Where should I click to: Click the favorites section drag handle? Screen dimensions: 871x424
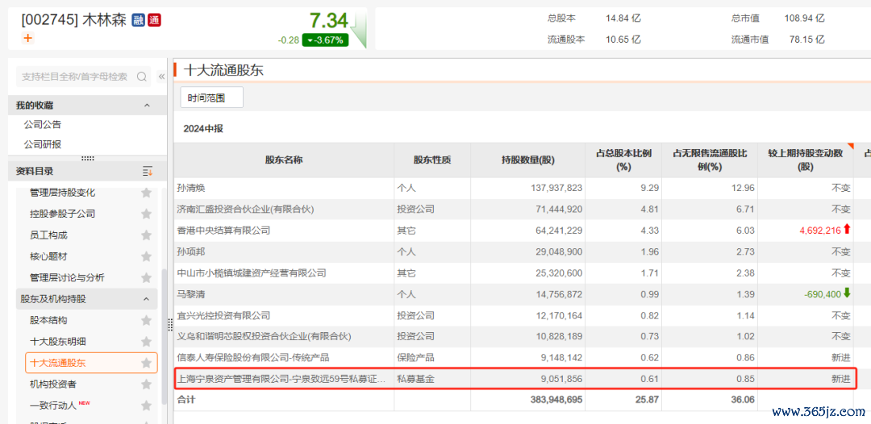click(x=88, y=158)
